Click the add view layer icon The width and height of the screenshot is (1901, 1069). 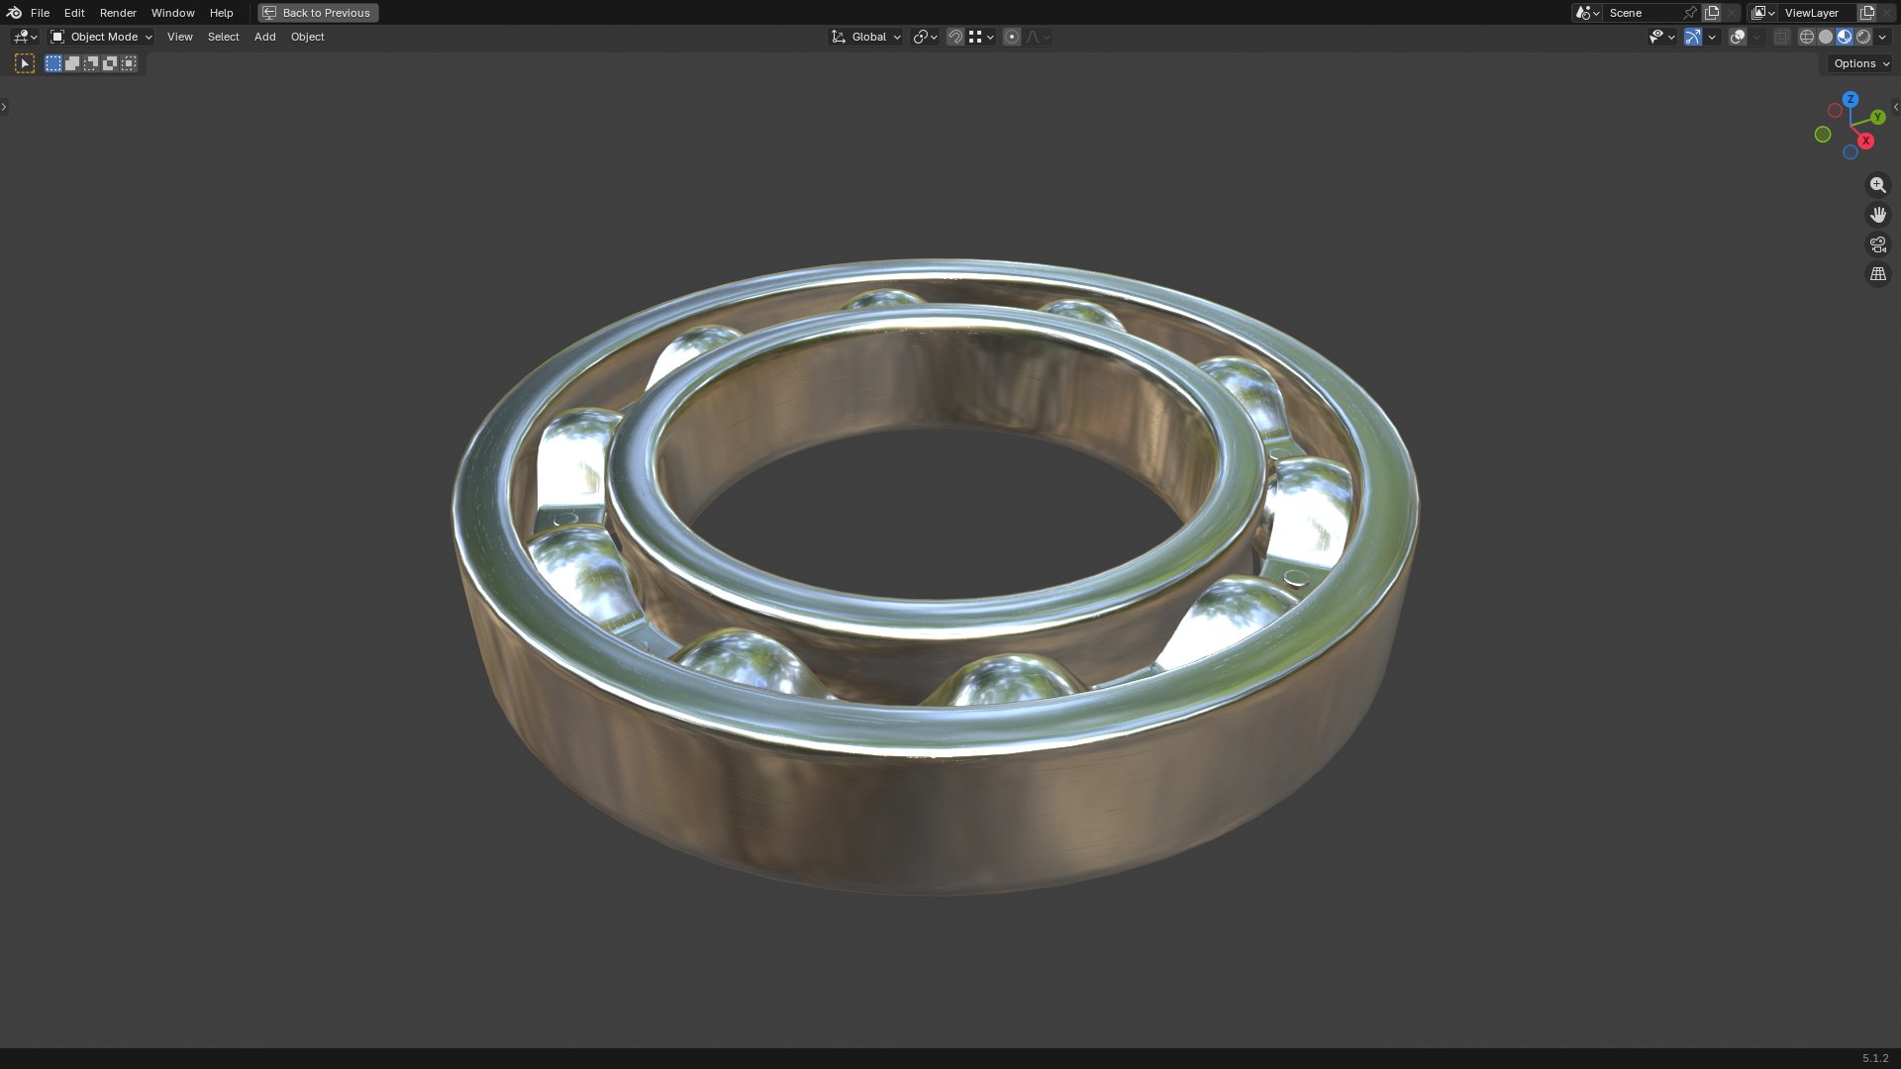[1867, 13]
